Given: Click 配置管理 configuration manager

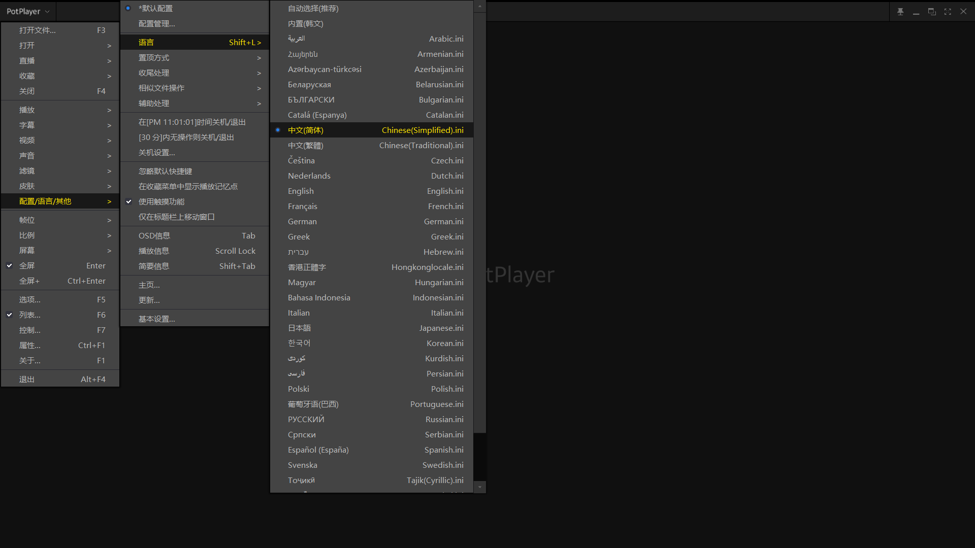Looking at the screenshot, I should 157,23.
